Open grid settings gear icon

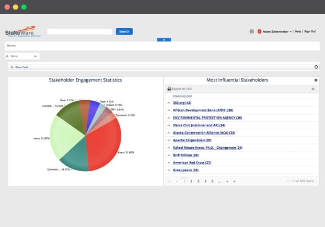tap(313, 89)
